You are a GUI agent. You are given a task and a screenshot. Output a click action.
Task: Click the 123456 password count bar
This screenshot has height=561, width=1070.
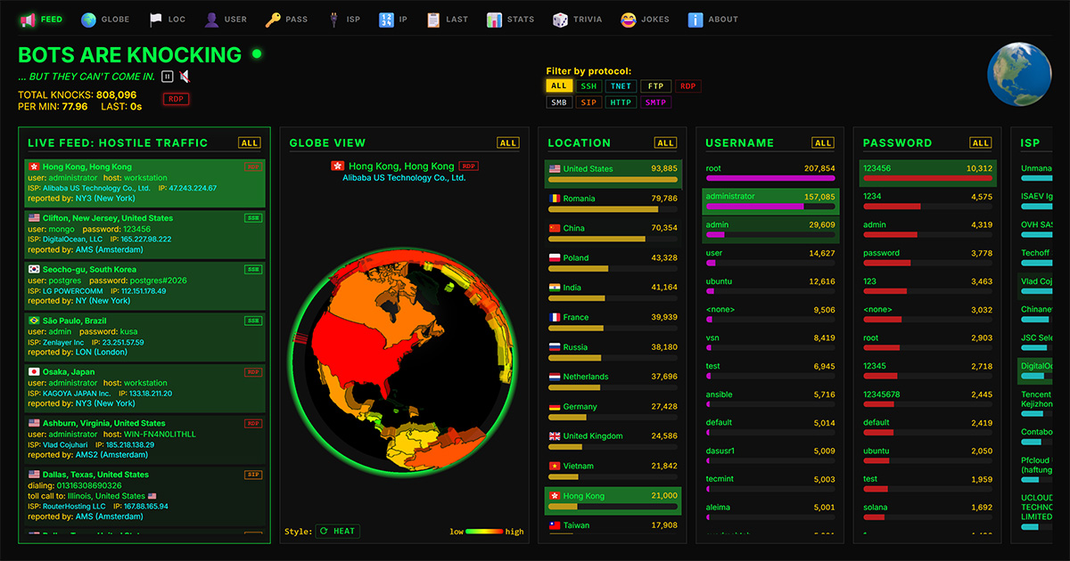(x=928, y=178)
